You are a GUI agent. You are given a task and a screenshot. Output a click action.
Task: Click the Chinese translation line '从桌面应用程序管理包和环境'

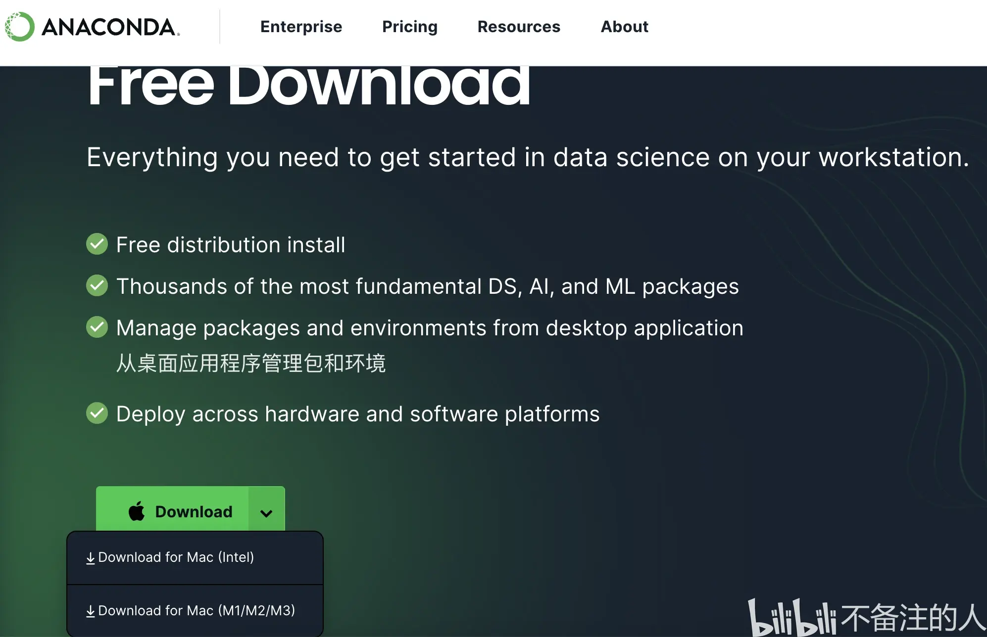[251, 363]
